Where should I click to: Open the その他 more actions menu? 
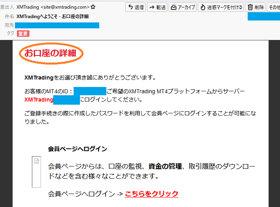[x=273, y=7]
